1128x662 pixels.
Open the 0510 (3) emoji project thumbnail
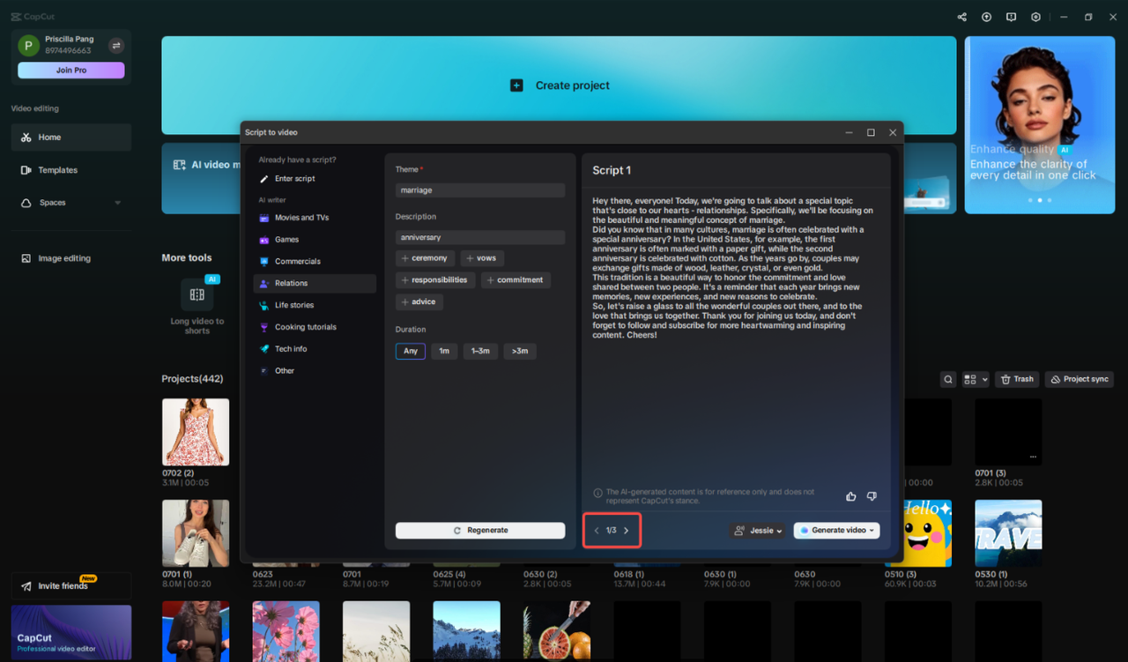click(926, 533)
